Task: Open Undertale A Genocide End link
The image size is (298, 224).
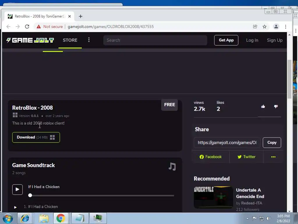Action: coord(250,193)
